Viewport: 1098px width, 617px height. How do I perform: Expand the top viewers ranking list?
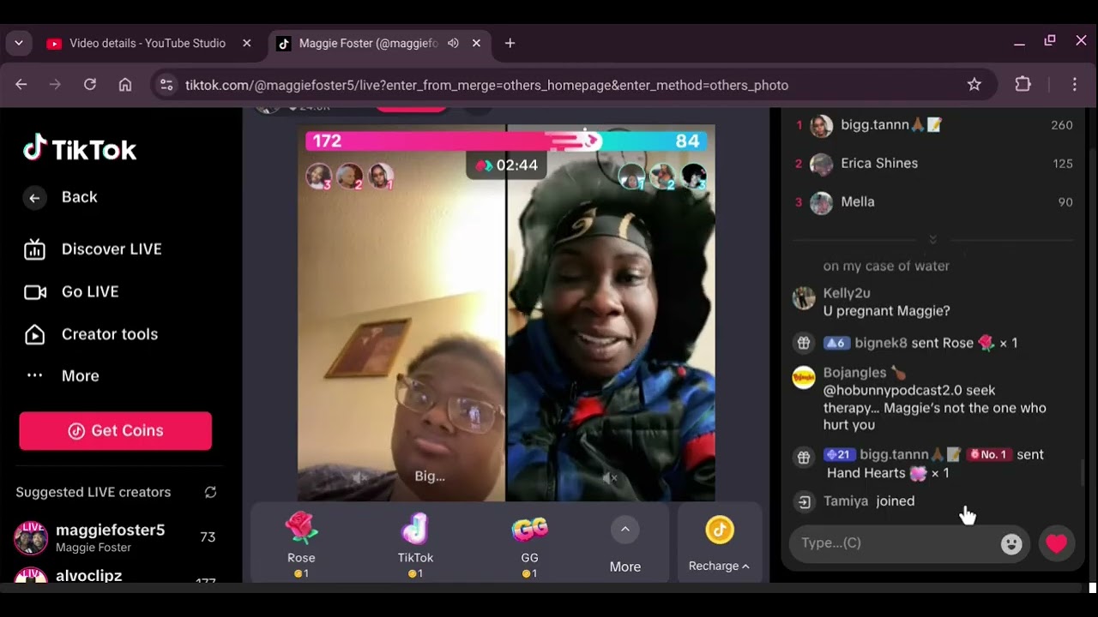(x=932, y=239)
